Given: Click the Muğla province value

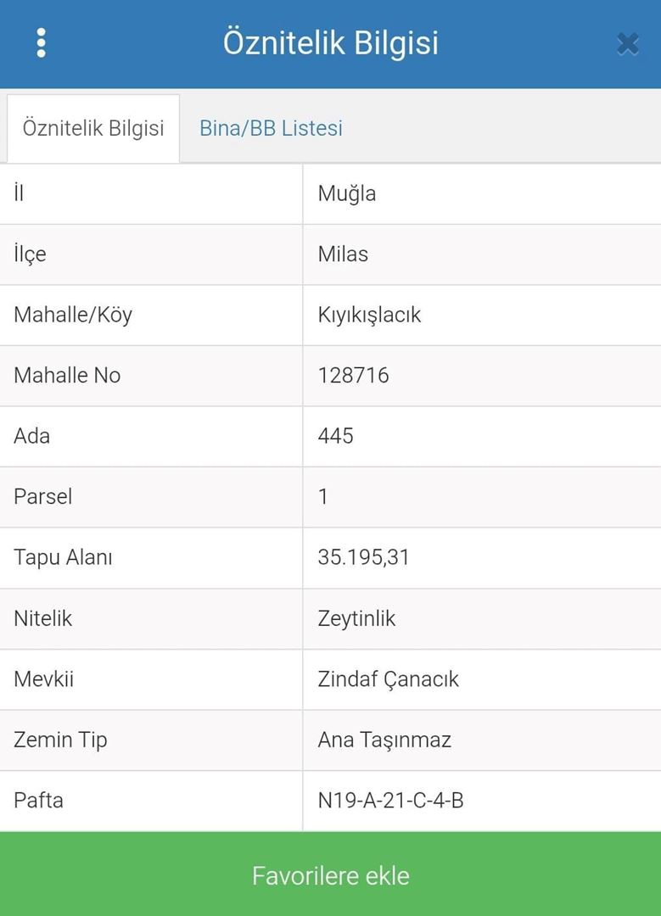Looking at the screenshot, I should (347, 193).
